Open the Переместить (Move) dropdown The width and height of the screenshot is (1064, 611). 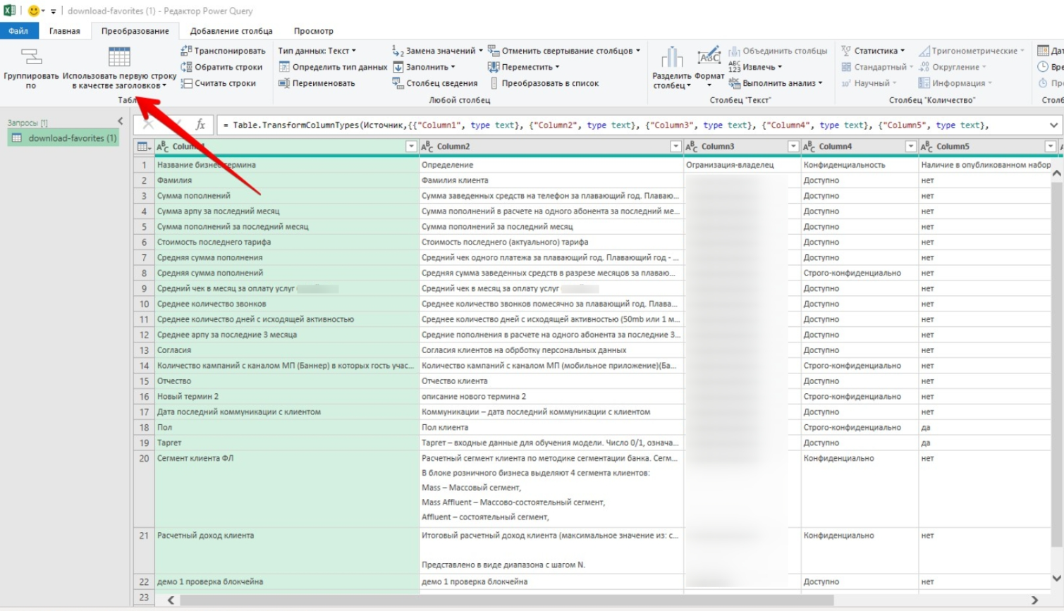click(523, 67)
